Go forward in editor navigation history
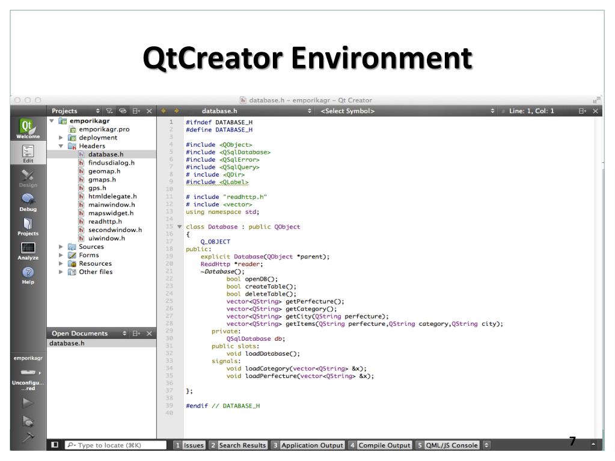This screenshot has width=615, height=461. tap(177, 111)
